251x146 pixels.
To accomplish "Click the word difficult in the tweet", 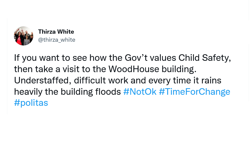I will point(90,80).
